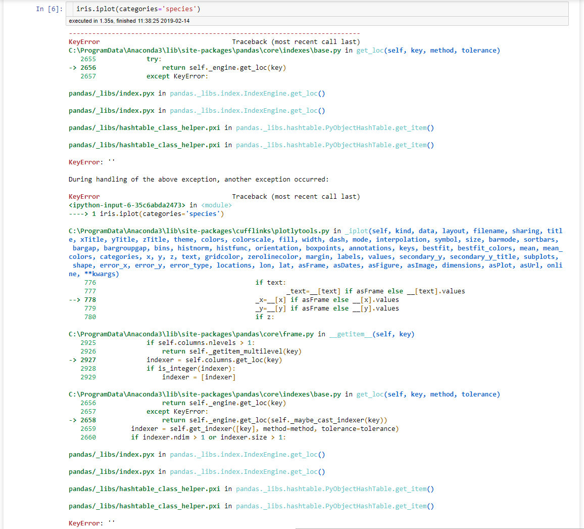584x529 pixels.
Task: Click the '**kwargs)' end of _iplot signature
Action: [x=102, y=274]
